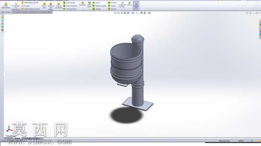Select Revolución de saliente/base tool

point(16,7)
